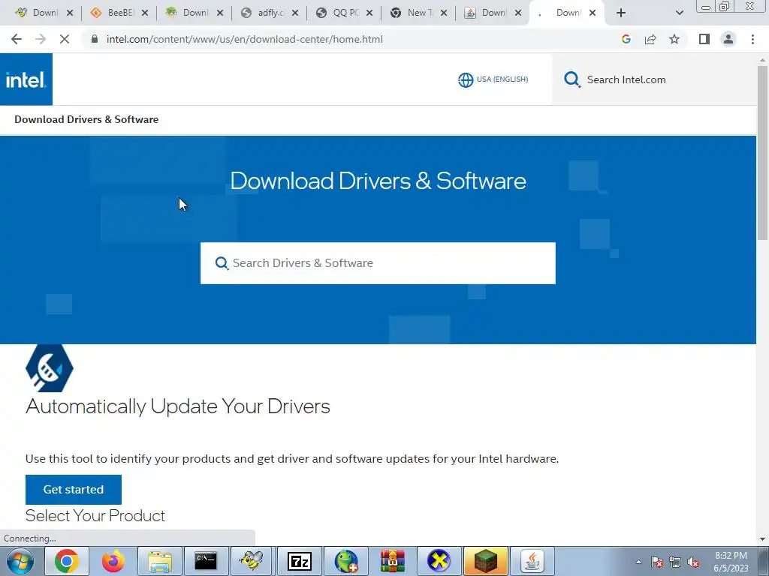Open the green globe download manager icon
The image size is (769, 576).
click(345, 561)
